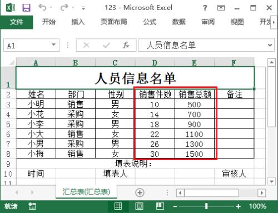Select the merged title cell 人员信息名单
This screenshot has height=213, width=278.
click(135, 78)
